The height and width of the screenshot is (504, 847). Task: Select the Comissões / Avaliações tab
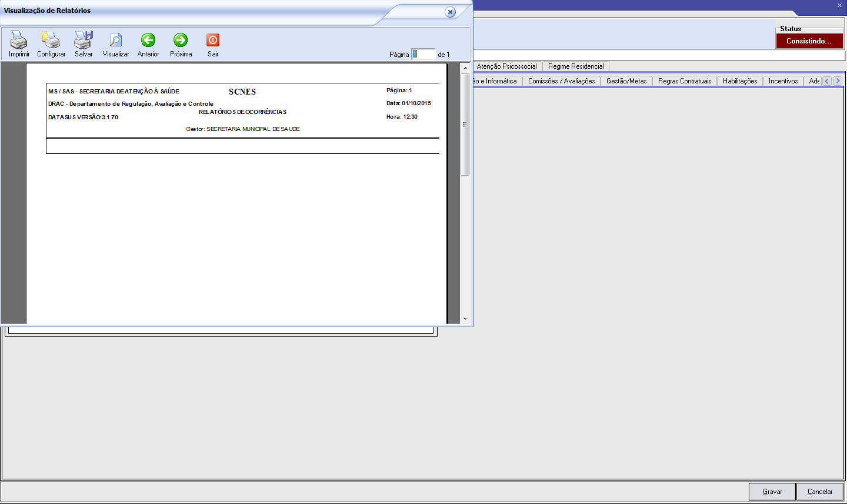[x=561, y=81]
